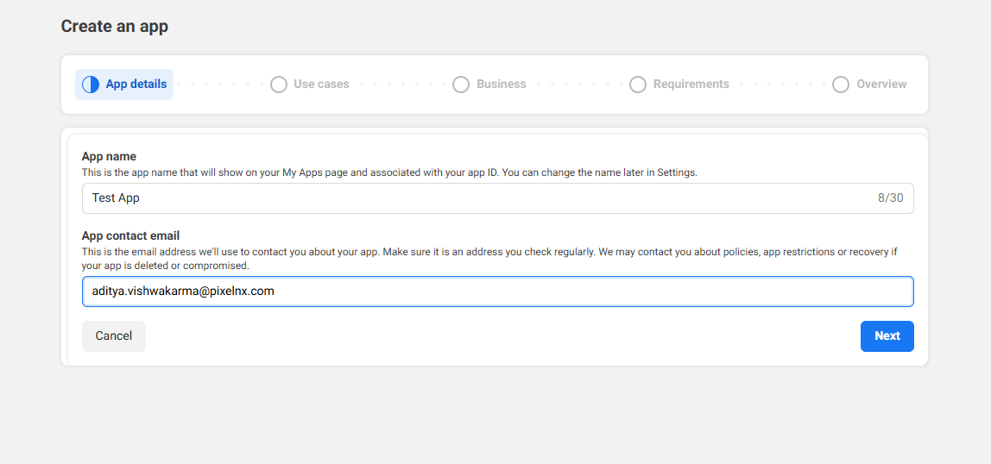Click the Overview step circle icon
The height and width of the screenshot is (464, 991).
841,85
